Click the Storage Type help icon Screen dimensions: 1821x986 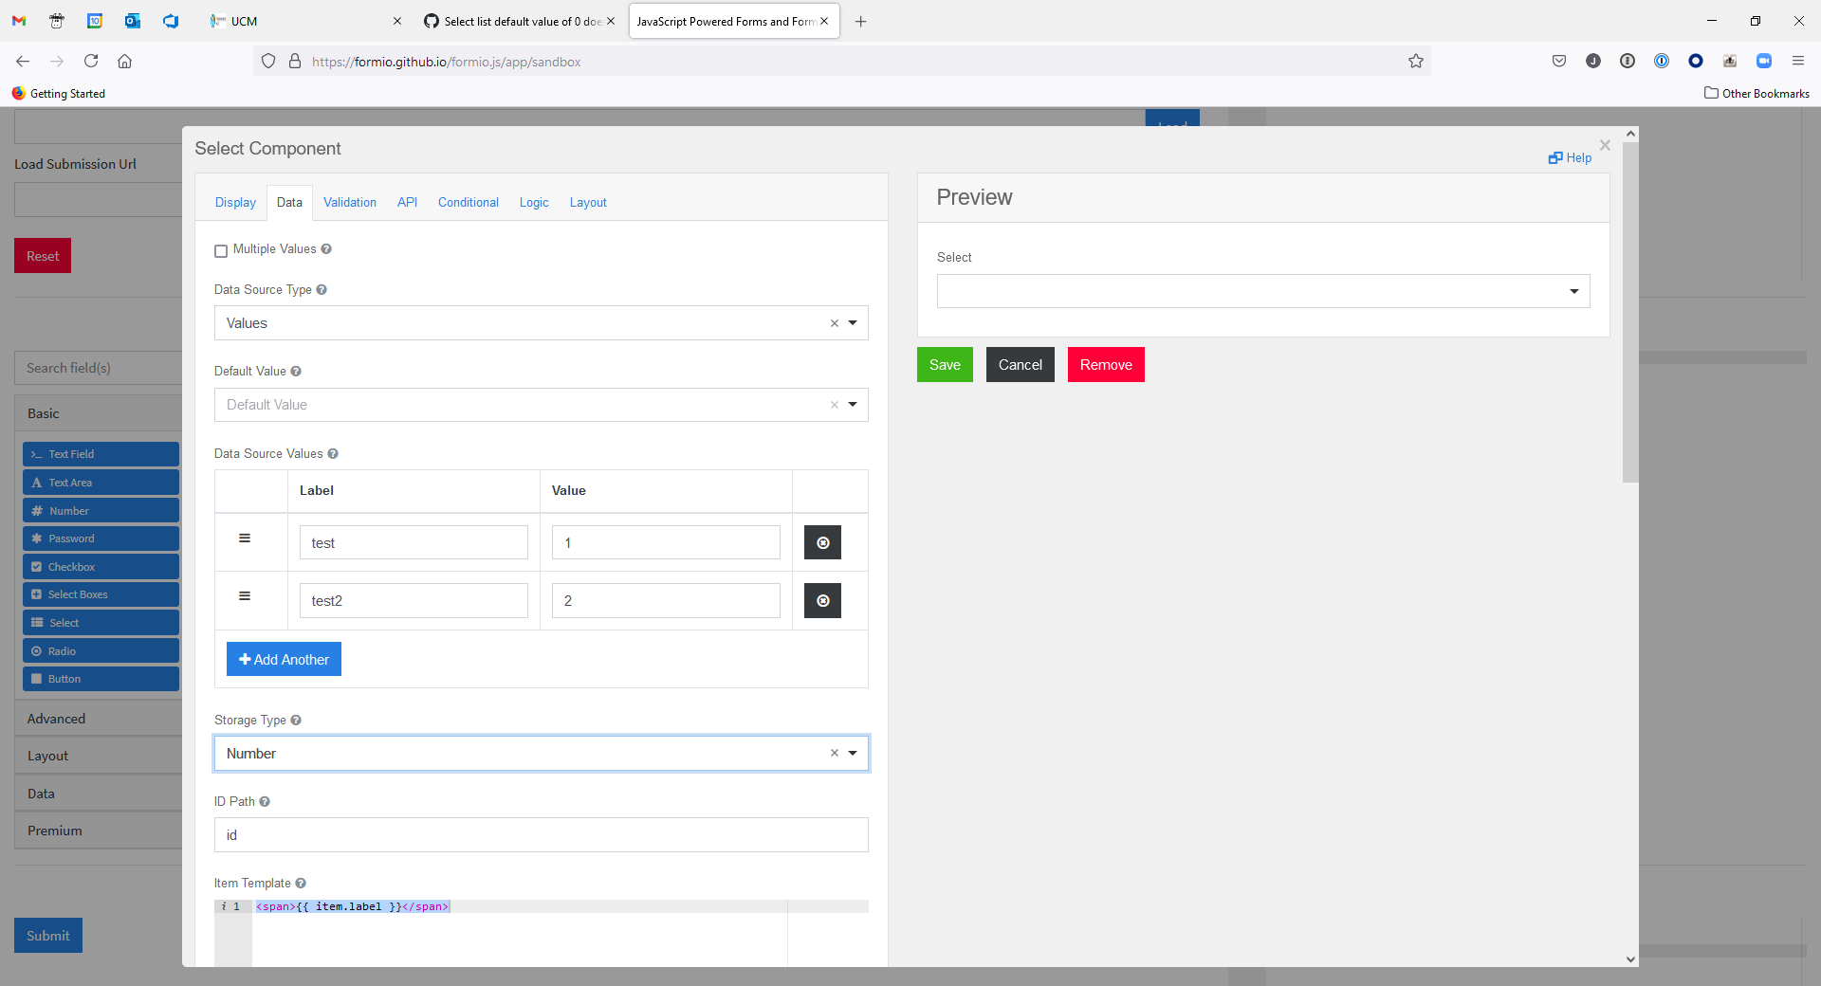pyautogui.click(x=296, y=721)
